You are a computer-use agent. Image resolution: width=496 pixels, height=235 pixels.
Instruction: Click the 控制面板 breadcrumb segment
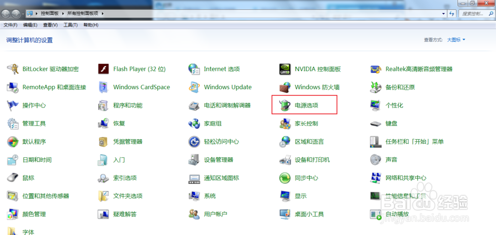49,13
